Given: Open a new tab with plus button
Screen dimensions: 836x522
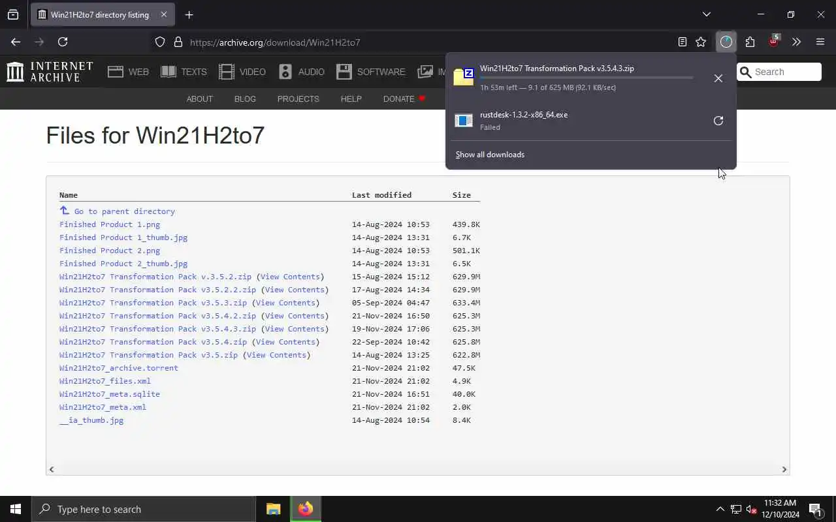Looking at the screenshot, I should point(189,14).
